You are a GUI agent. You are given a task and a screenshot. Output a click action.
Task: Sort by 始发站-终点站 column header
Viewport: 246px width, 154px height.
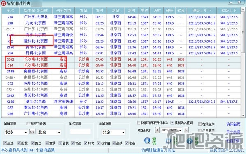36,11
